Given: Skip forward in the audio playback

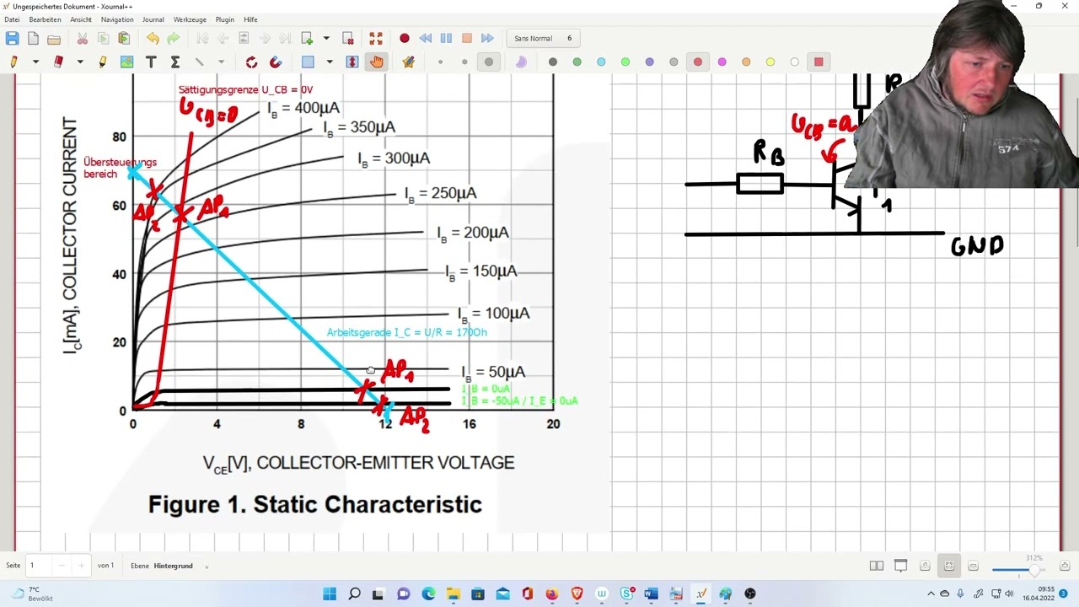Looking at the screenshot, I should click(x=487, y=38).
